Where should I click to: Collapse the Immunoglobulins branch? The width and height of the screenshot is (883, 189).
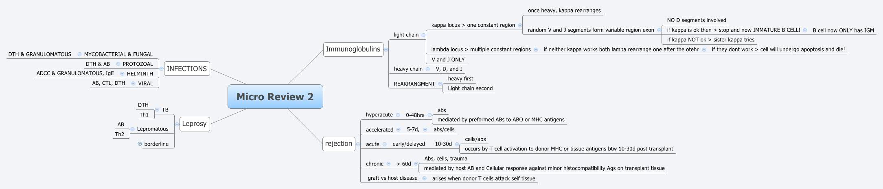[386, 49]
